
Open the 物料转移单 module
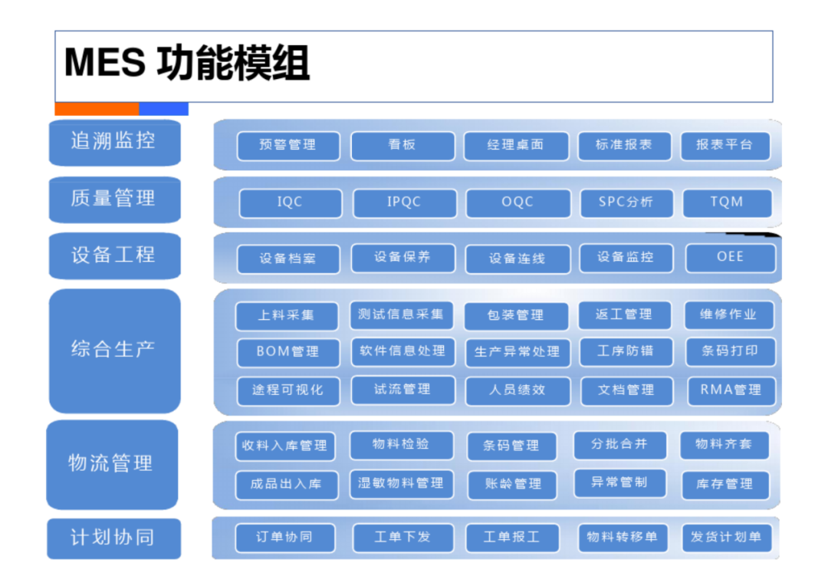point(623,538)
